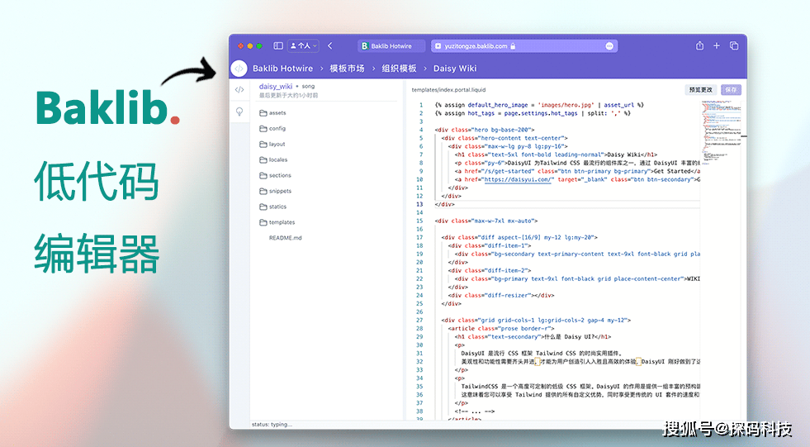Image resolution: width=810 pixels, height=447 pixels.
Task: Click the lock icon in address bar
Action: tap(513, 46)
